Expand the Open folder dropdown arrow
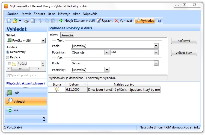This screenshot has width=205, height=135. point(20,21)
